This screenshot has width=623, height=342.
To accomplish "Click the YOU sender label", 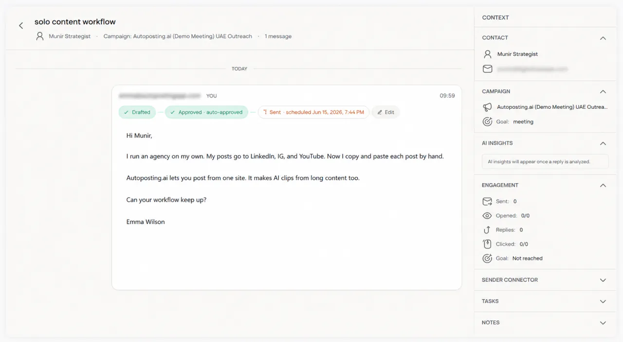I will pos(211,96).
